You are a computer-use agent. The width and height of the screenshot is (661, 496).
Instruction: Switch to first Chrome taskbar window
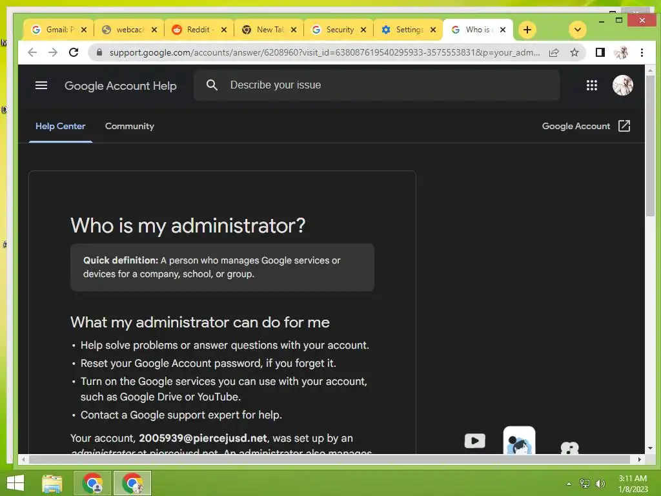click(92, 483)
